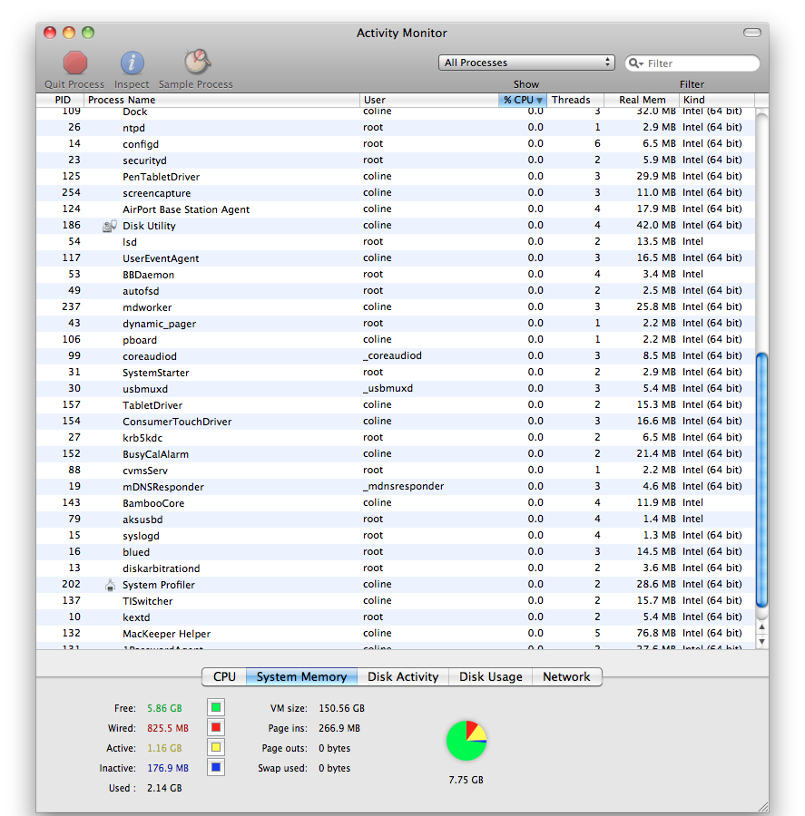Select the mdworker process row
This screenshot has width=805, height=816.
coord(396,307)
